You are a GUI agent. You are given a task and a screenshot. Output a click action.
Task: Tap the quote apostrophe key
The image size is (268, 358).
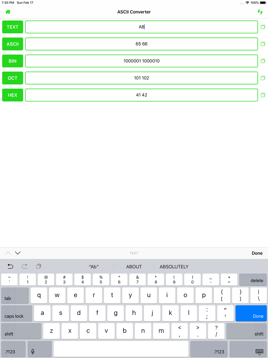pos(225,313)
